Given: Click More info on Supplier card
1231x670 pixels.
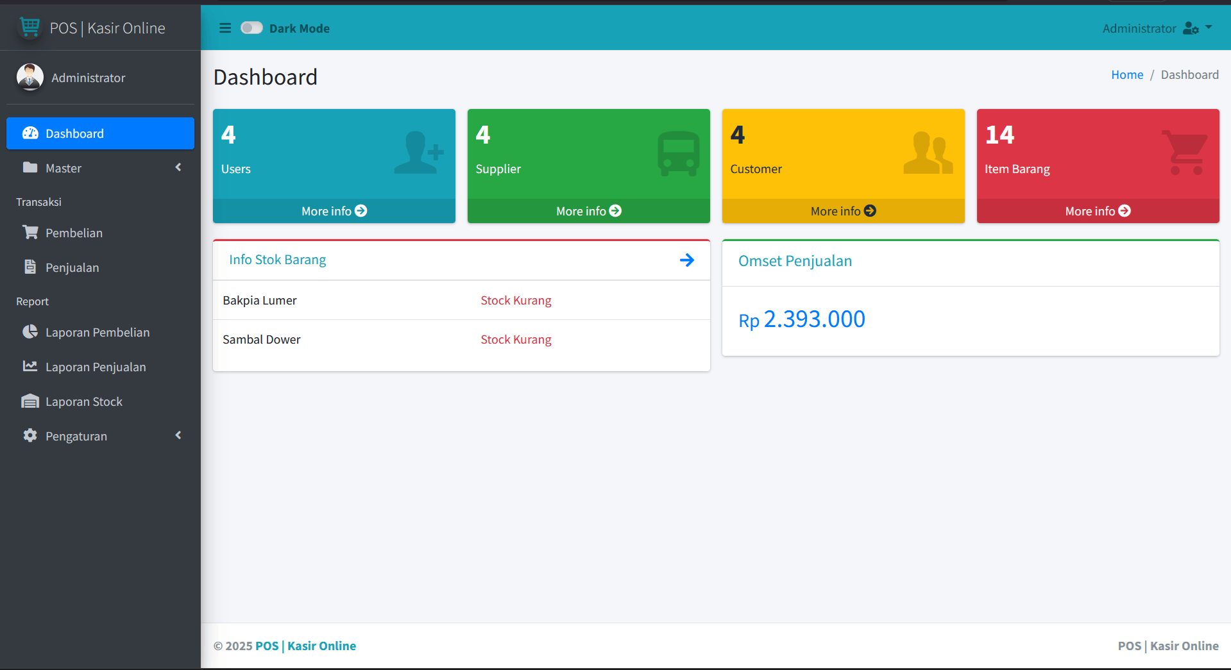Looking at the screenshot, I should click(589, 211).
